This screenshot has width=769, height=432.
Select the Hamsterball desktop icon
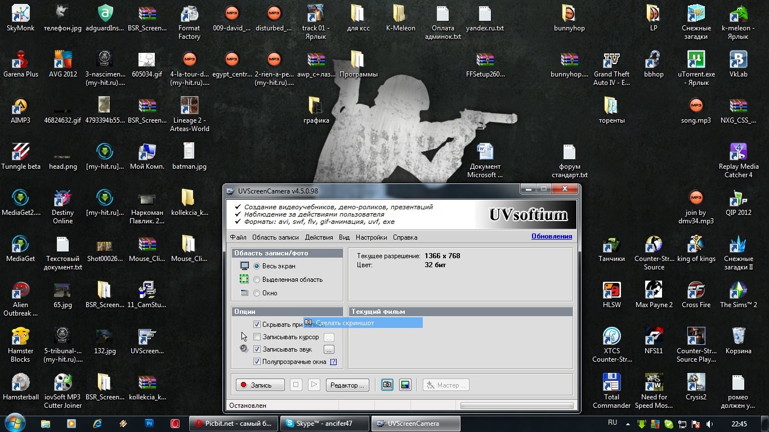(x=21, y=387)
